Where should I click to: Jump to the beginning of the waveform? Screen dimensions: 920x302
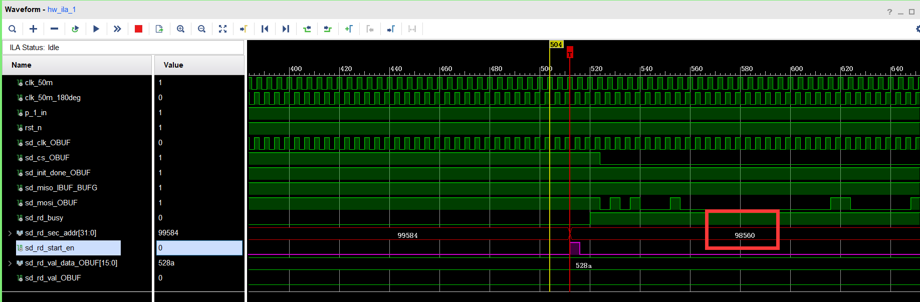click(x=265, y=29)
